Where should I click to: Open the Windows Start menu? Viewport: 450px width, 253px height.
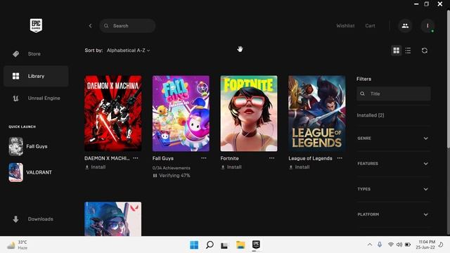click(x=194, y=245)
